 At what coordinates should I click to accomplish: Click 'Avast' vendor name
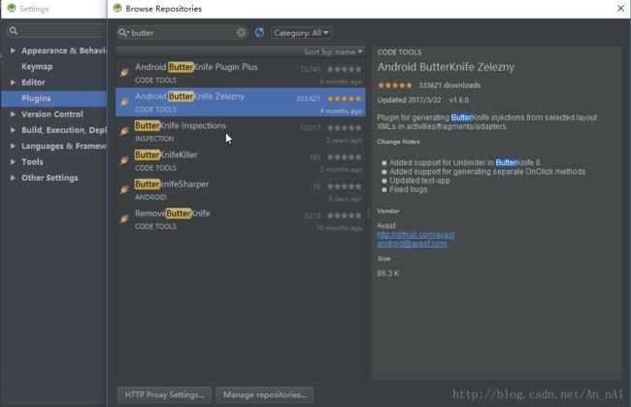(386, 225)
